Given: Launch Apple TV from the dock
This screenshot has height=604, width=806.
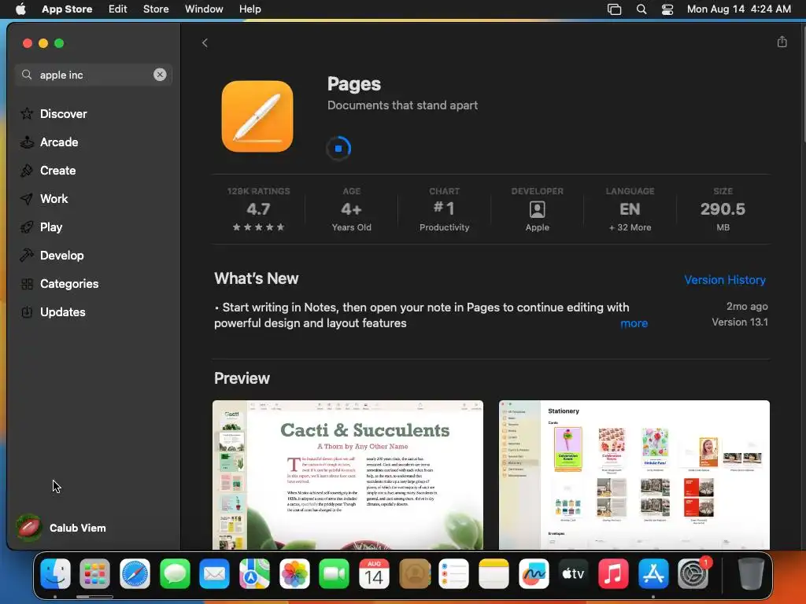Looking at the screenshot, I should [x=574, y=573].
